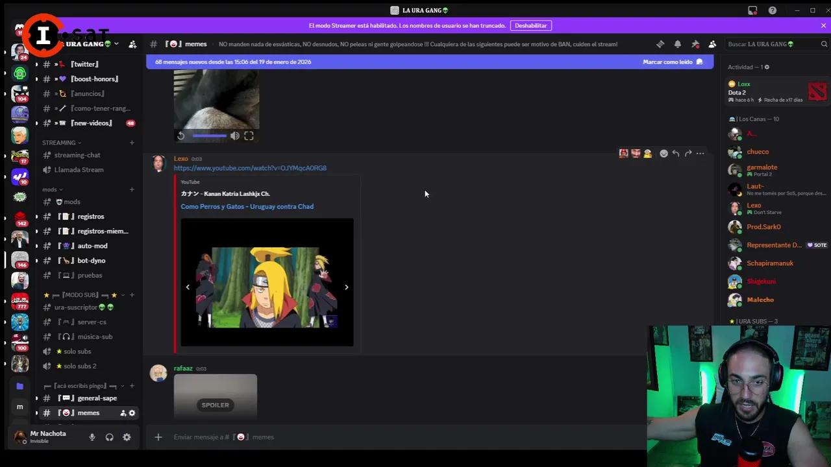The width and height of the screenshot is (831, 467).
Task: Open memes channel settings gear
Action: [132, 413]
